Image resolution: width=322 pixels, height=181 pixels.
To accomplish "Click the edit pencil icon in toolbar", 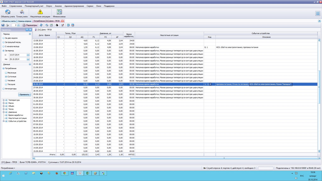I will [63, 25].
